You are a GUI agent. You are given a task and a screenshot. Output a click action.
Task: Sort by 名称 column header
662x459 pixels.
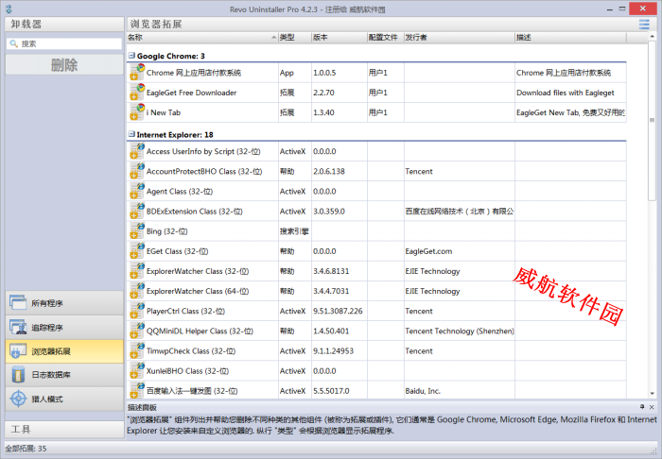[x=202, y=38]
